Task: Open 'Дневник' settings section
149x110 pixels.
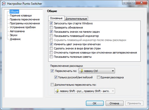Action: tap(15, 39)
